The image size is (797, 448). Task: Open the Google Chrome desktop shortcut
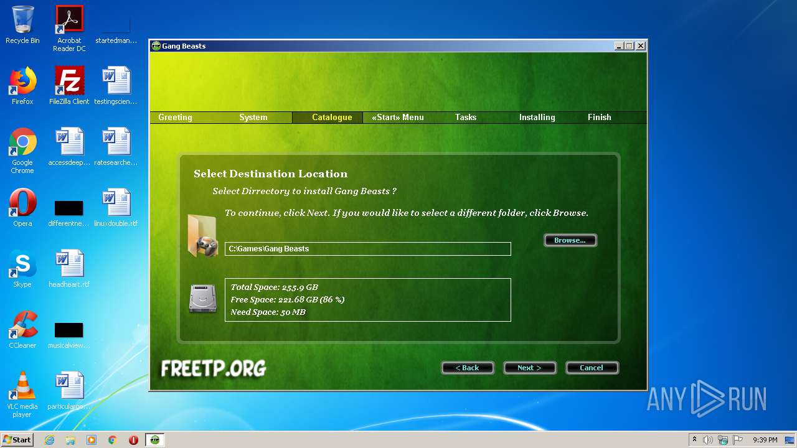22,151
